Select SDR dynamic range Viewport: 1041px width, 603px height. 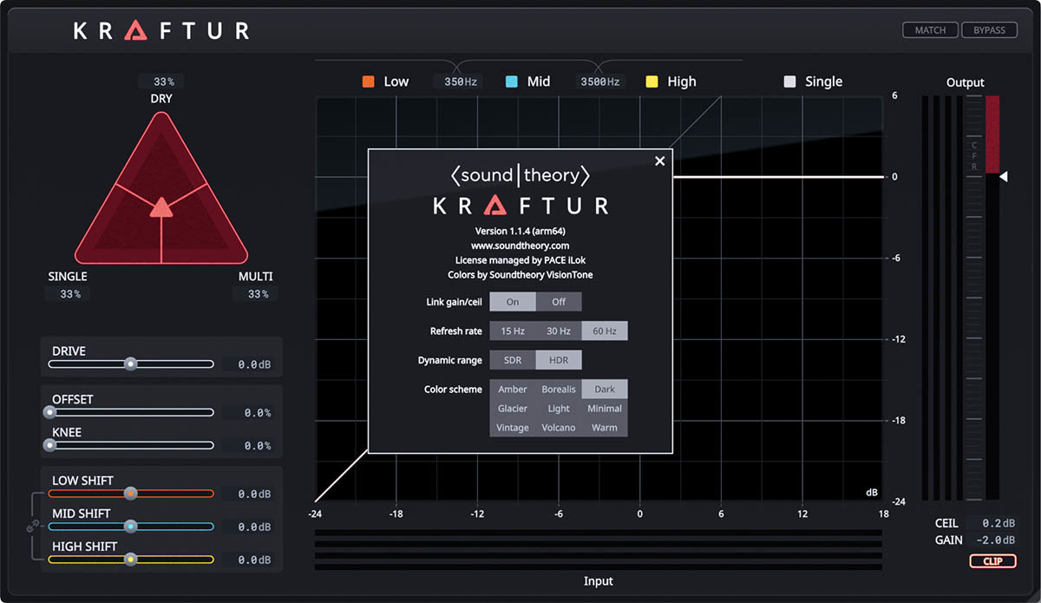[x=513, y=360]
